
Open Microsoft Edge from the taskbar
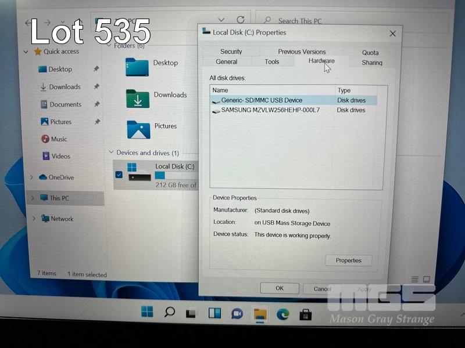pyautogui.click(x=282, y=314)
